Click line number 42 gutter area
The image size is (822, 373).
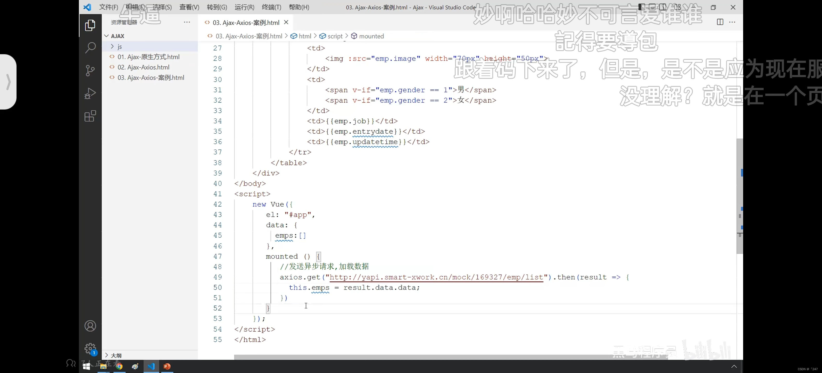pos(218,204)
